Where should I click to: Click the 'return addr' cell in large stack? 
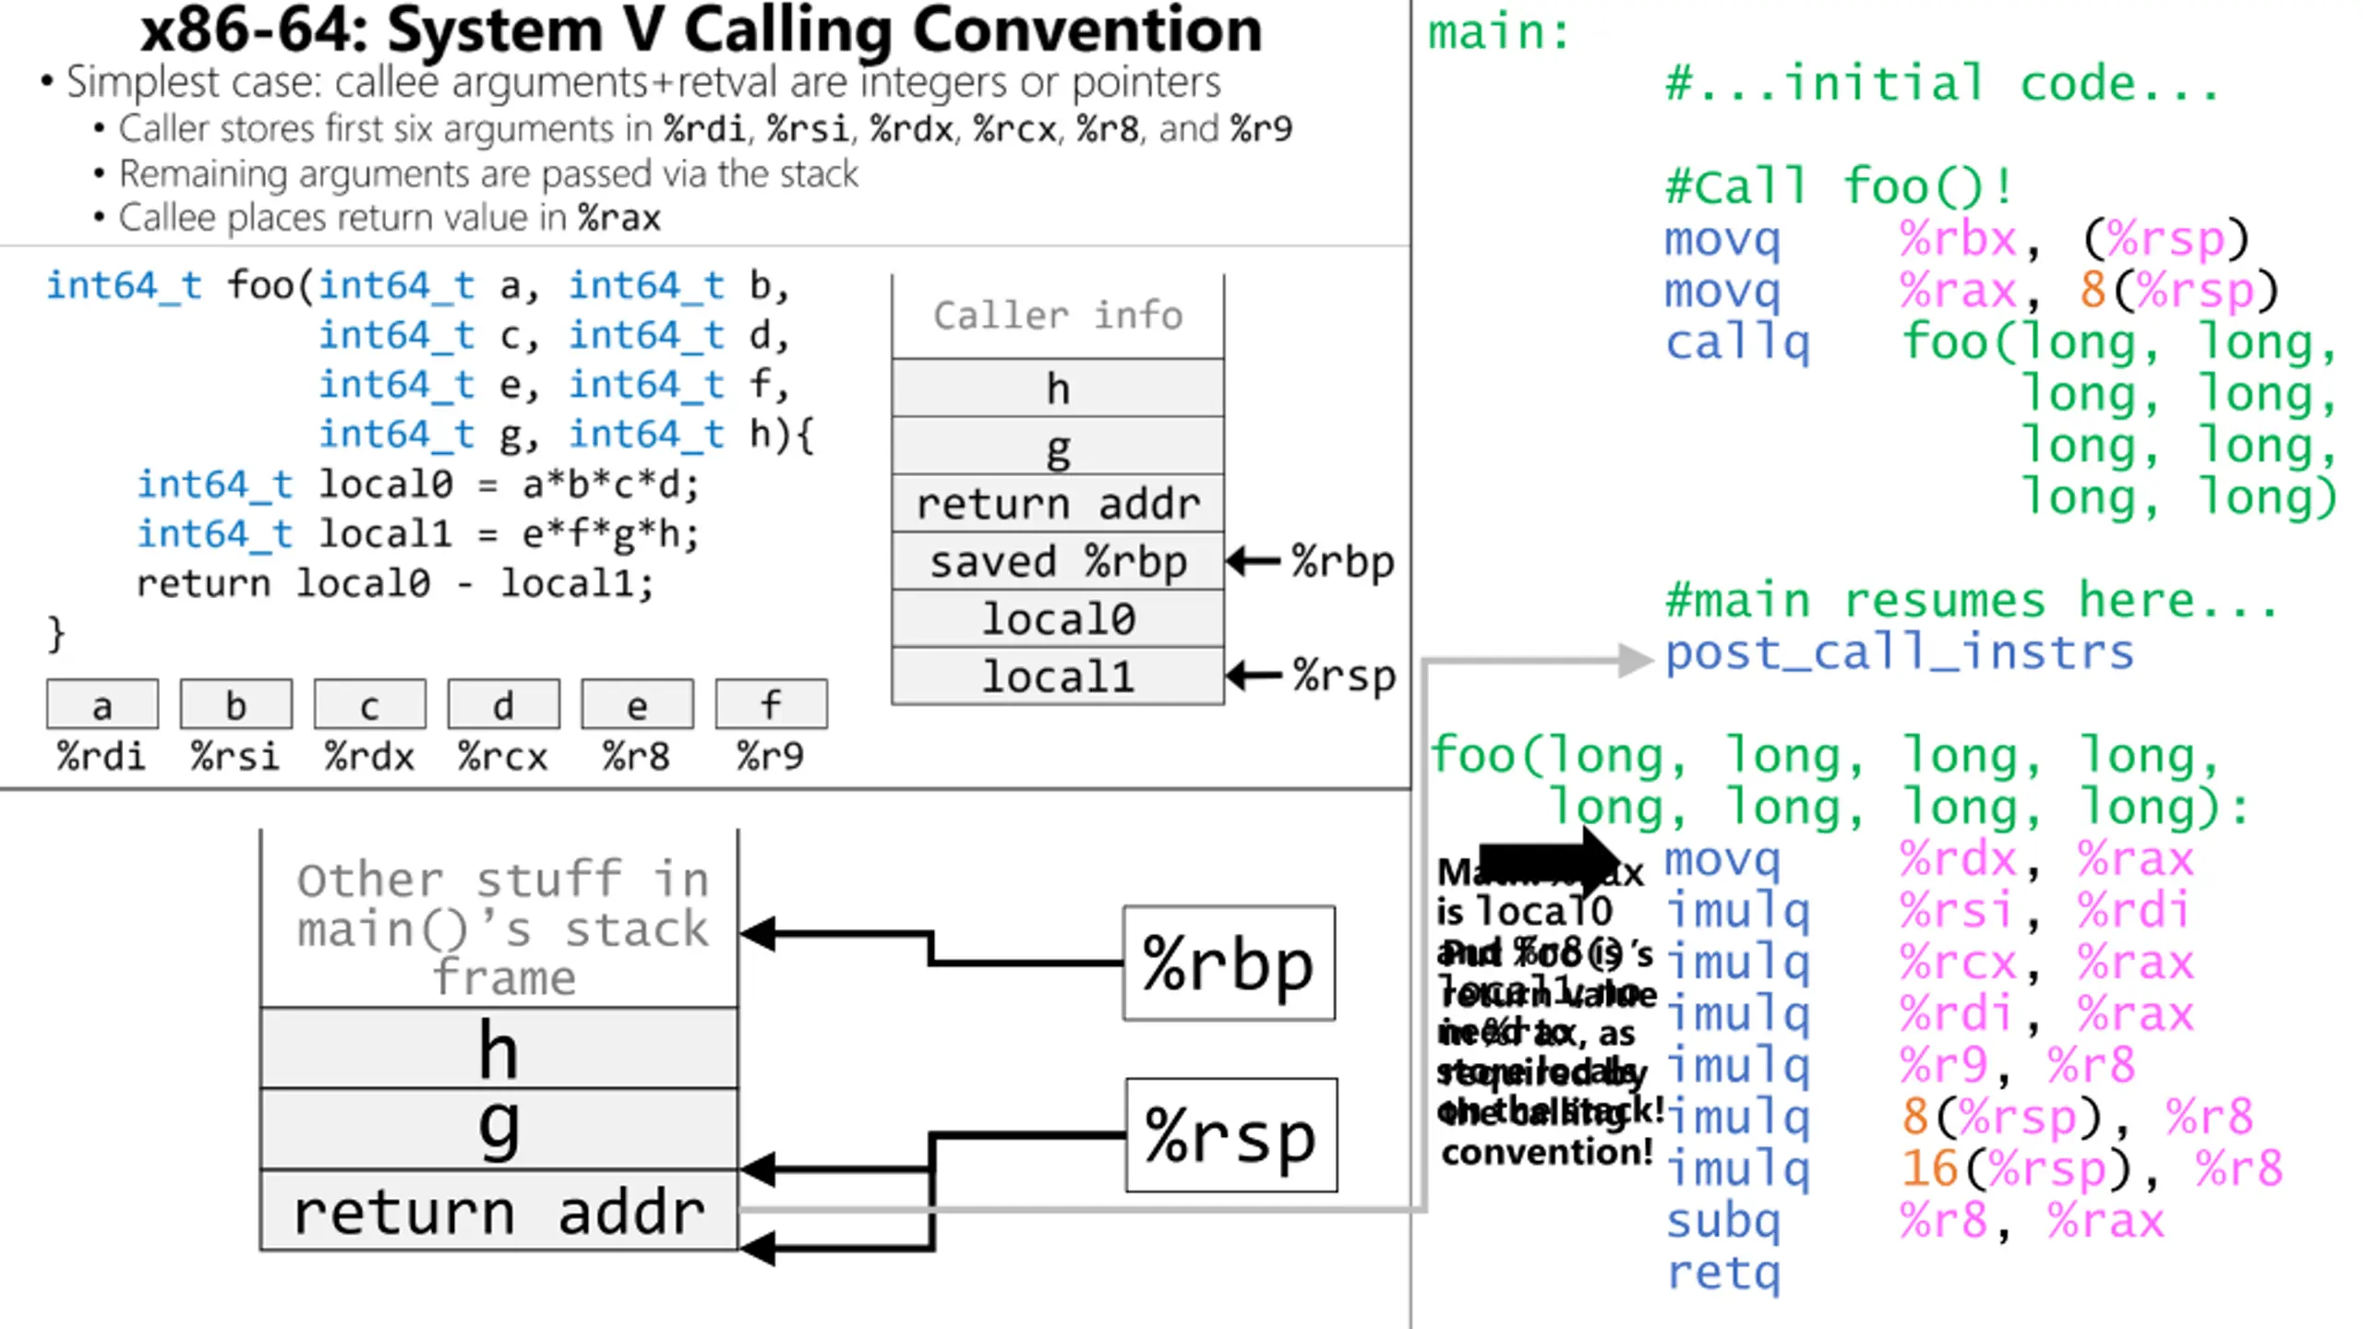click(x=498, y=1211)
